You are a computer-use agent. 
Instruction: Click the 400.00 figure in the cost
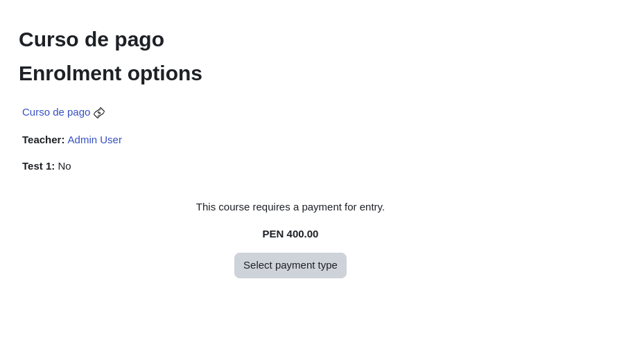302,234
